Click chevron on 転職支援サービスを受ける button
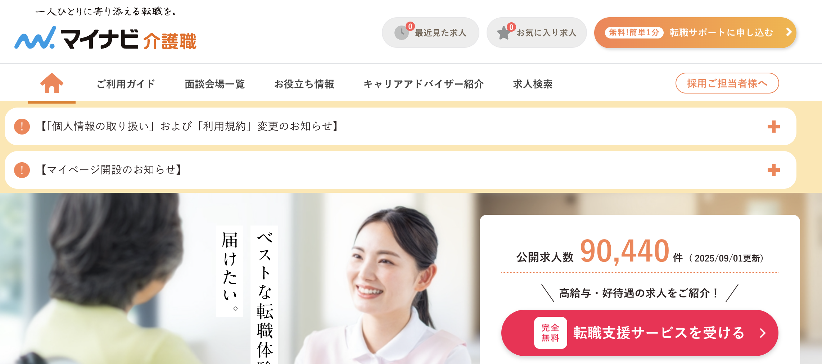Image resolution: width=822 pixels, height=364 pixels. 763,333
